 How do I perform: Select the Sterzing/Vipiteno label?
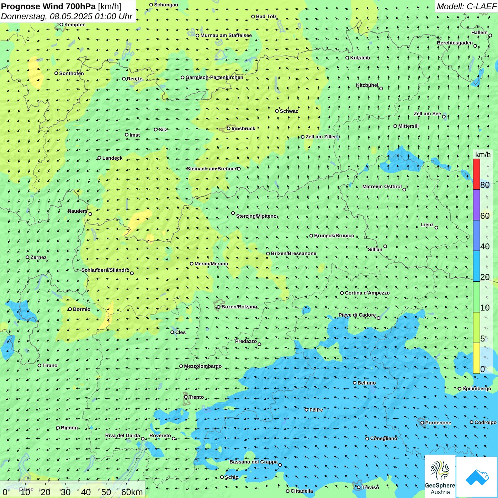[256, 216]
